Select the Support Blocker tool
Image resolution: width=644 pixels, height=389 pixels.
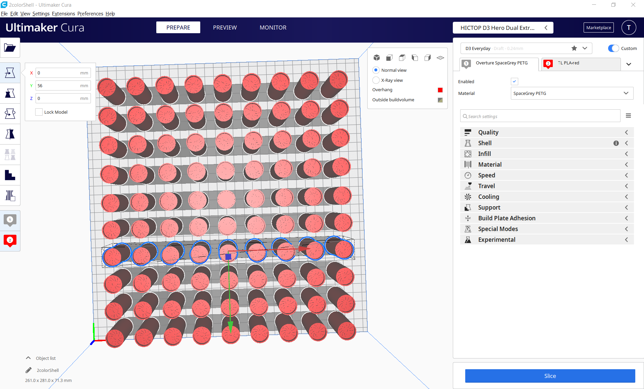[10, 175]
